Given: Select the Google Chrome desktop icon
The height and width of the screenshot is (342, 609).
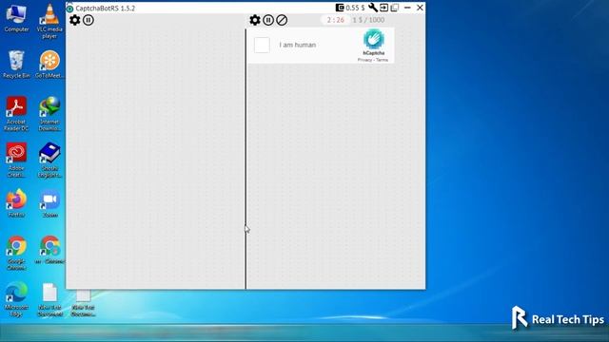Looking at the screenshot, I should point(16,252).
